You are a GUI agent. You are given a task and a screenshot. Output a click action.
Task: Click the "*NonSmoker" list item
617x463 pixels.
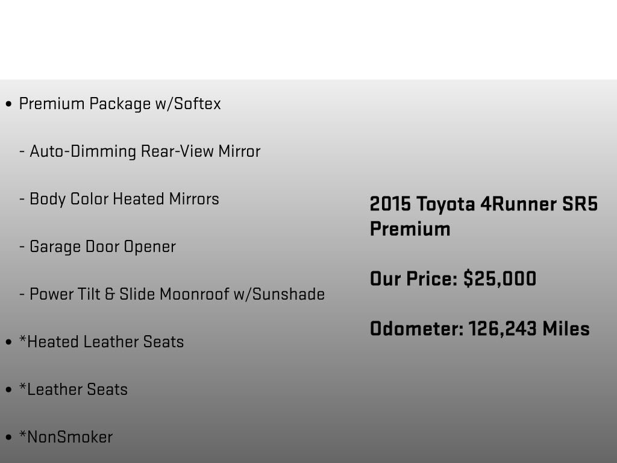pos(66,437)
